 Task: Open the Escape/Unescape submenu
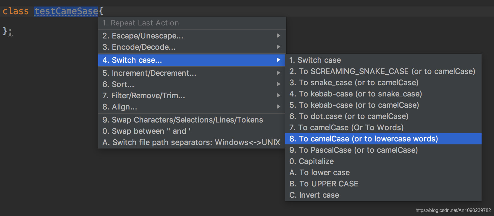point(192,36)
